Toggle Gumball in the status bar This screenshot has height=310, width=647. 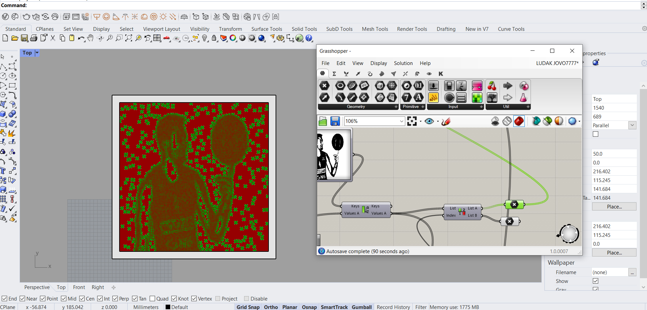362,307
